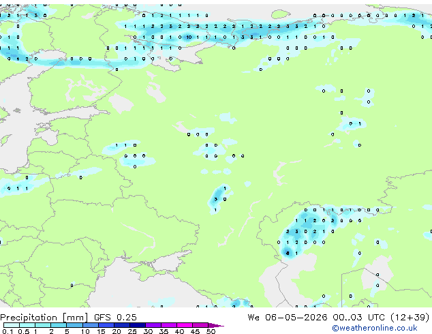The width and height of the screenshot is (432, 334).
Task: Click the 40–45 mm magenta legend swatch
Action: pyautogui.click(x=185, y=325)
